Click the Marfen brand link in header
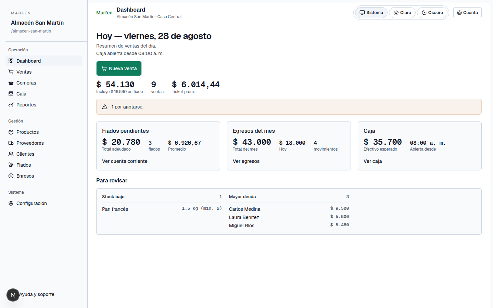493x308 pixels. pyautogui.click(x=104, y=13)
